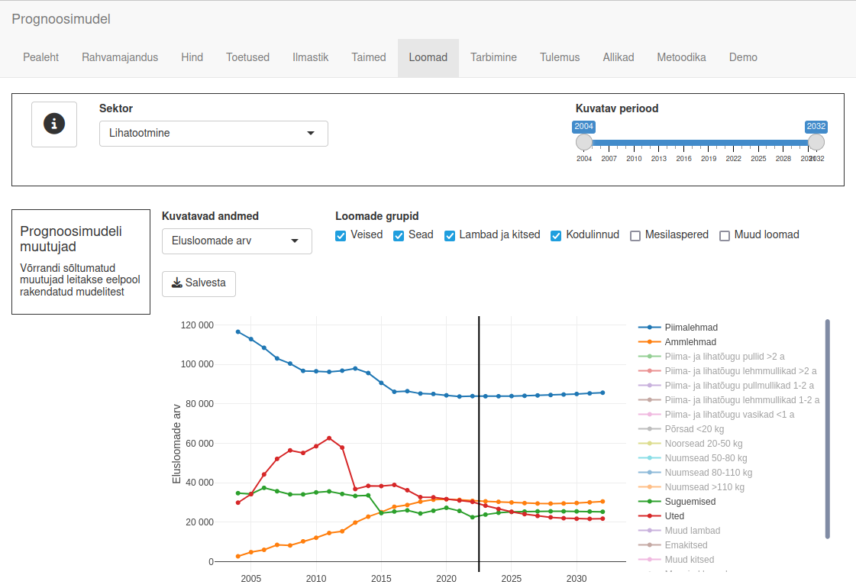Click the download icon on Salvesta
Viewport: 856px width, 588px height.
coord(176,283)
